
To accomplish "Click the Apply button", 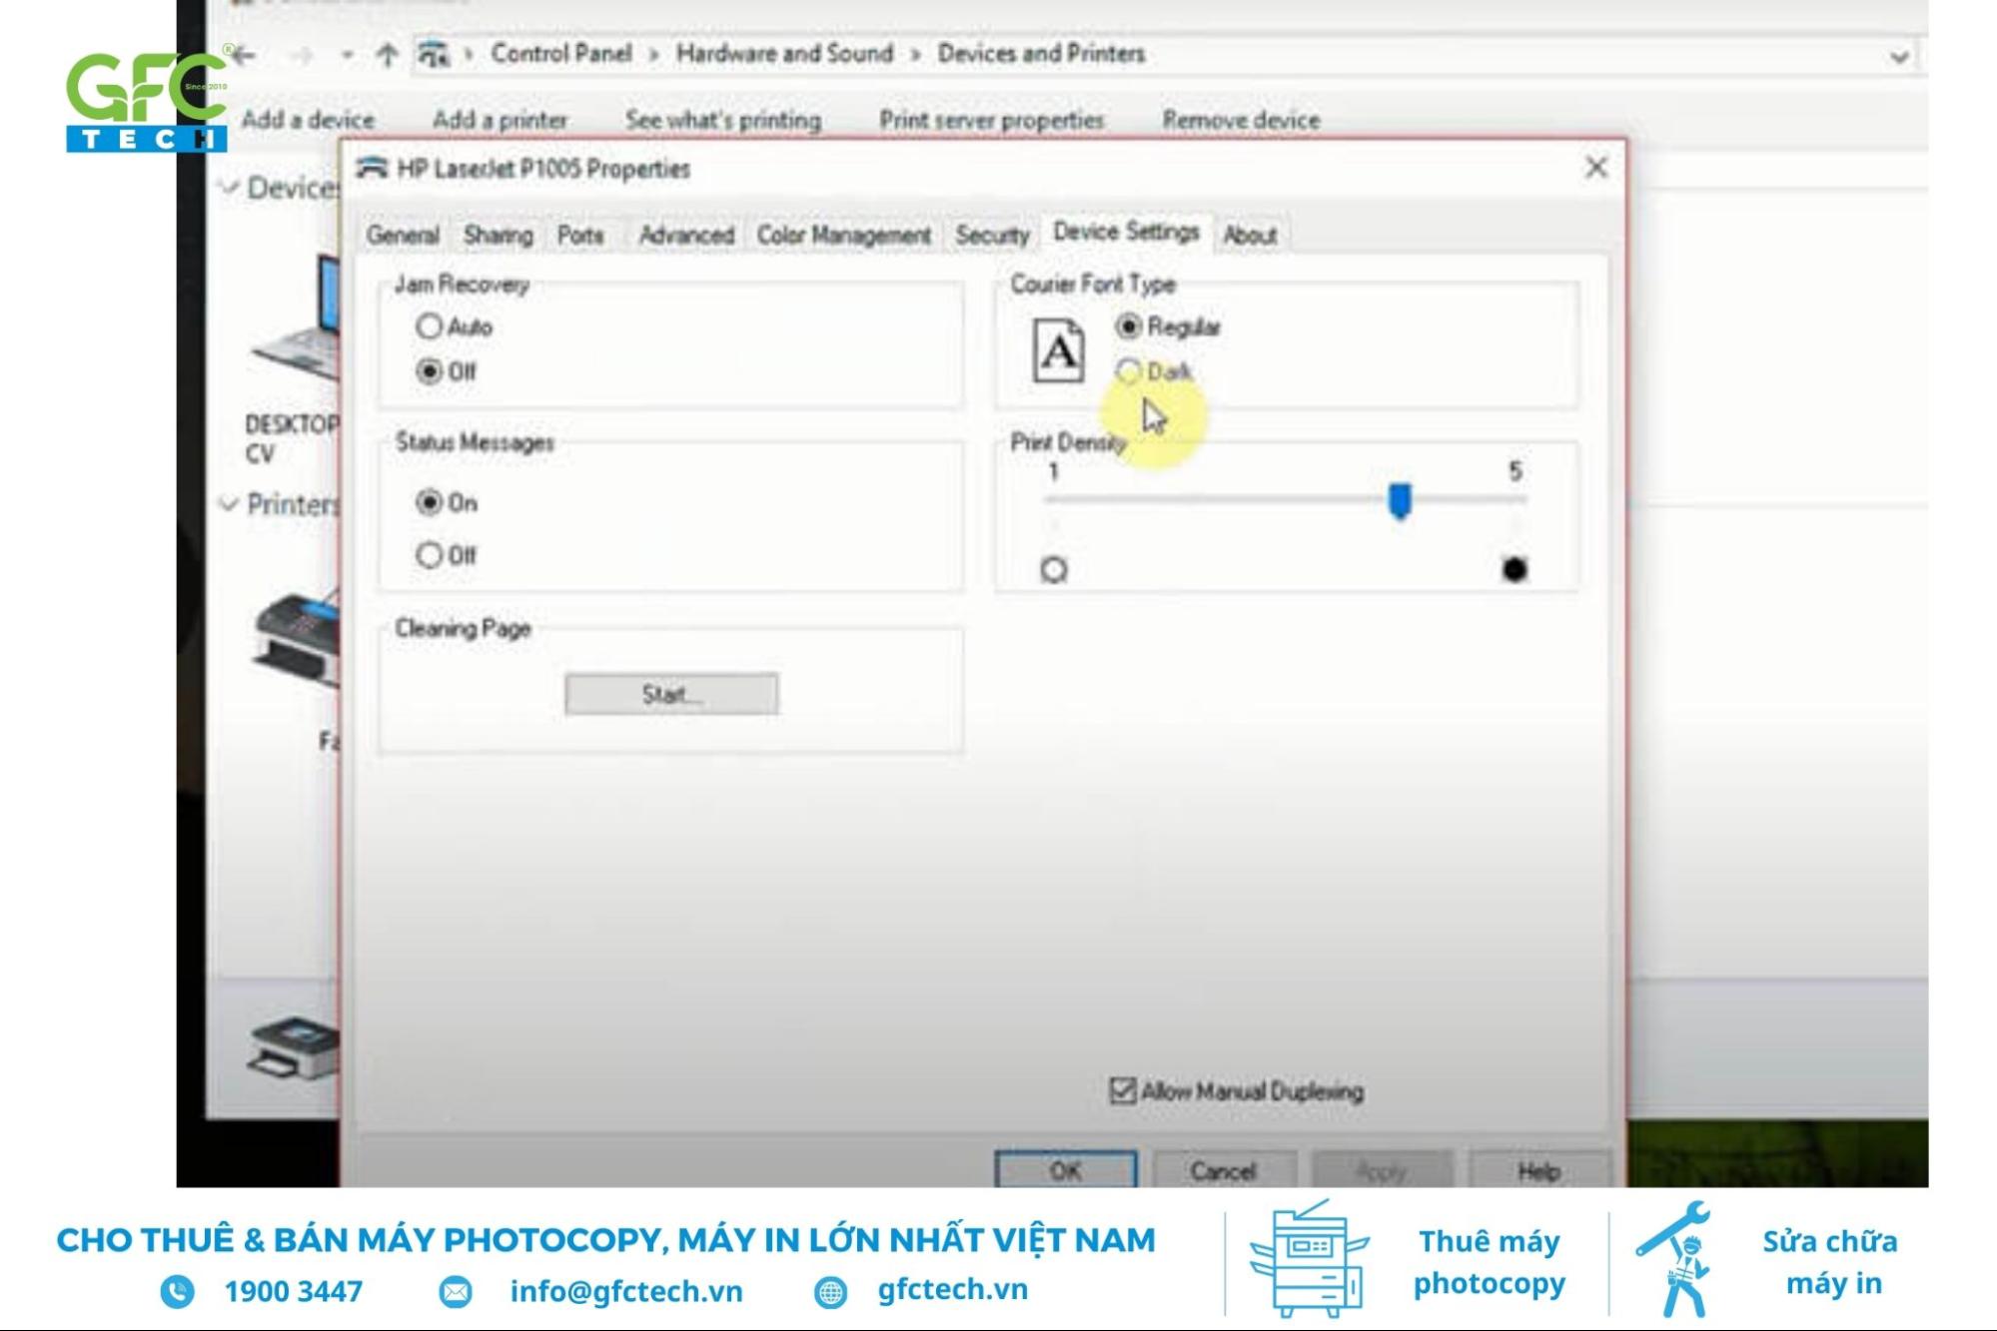I will (x=1382, y=1170).
